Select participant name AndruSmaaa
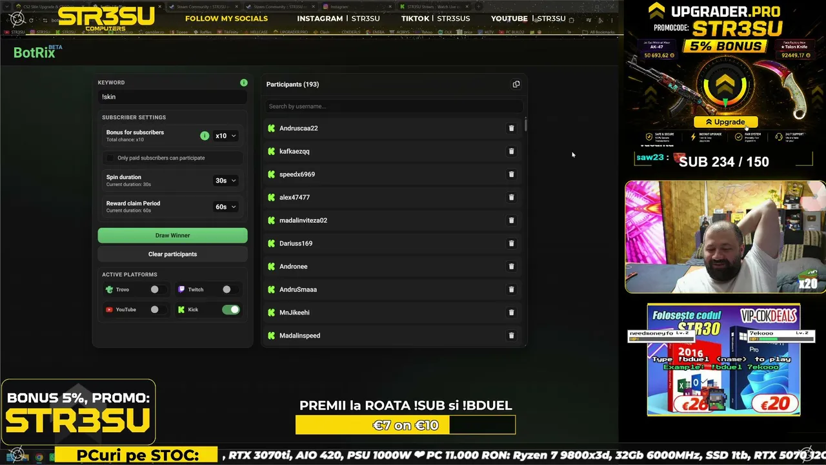Viewport: 826px width, 465px height. [x=298, y=289]
